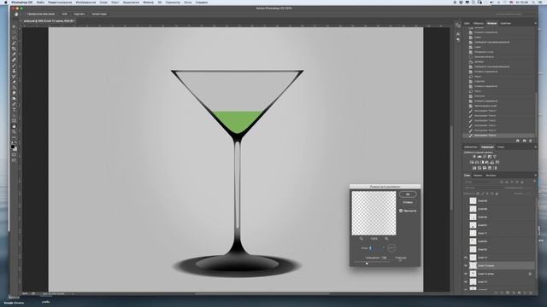The height and width of the screenshot is (307, 547).
Task: Delete current state in History panel
Action: pos(531,141)
